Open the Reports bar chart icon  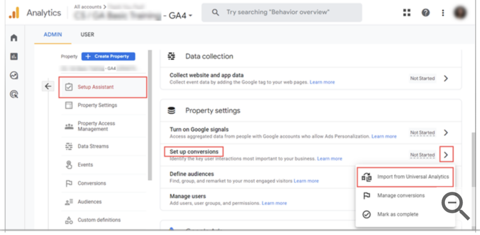14,57
